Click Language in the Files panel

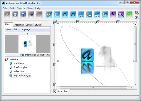tap(25, 29)
